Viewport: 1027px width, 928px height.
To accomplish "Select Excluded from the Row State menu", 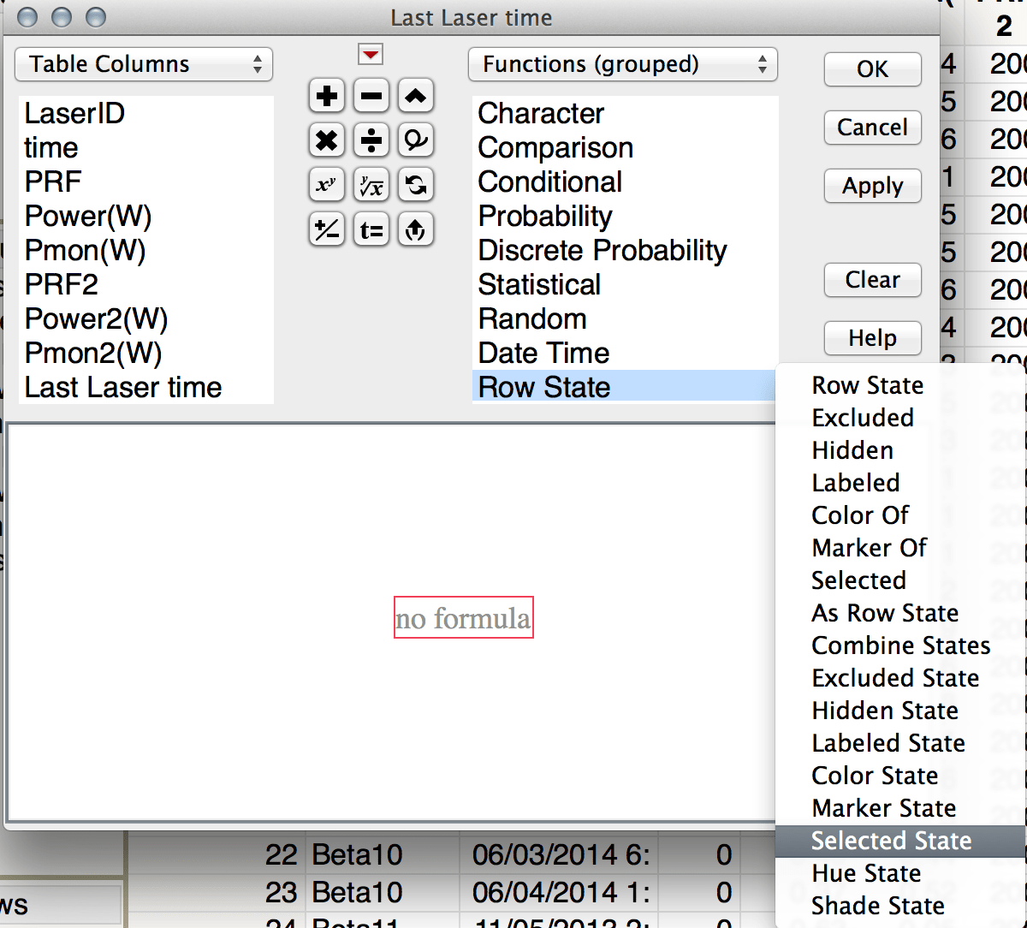I will click(x=862, y=417).
